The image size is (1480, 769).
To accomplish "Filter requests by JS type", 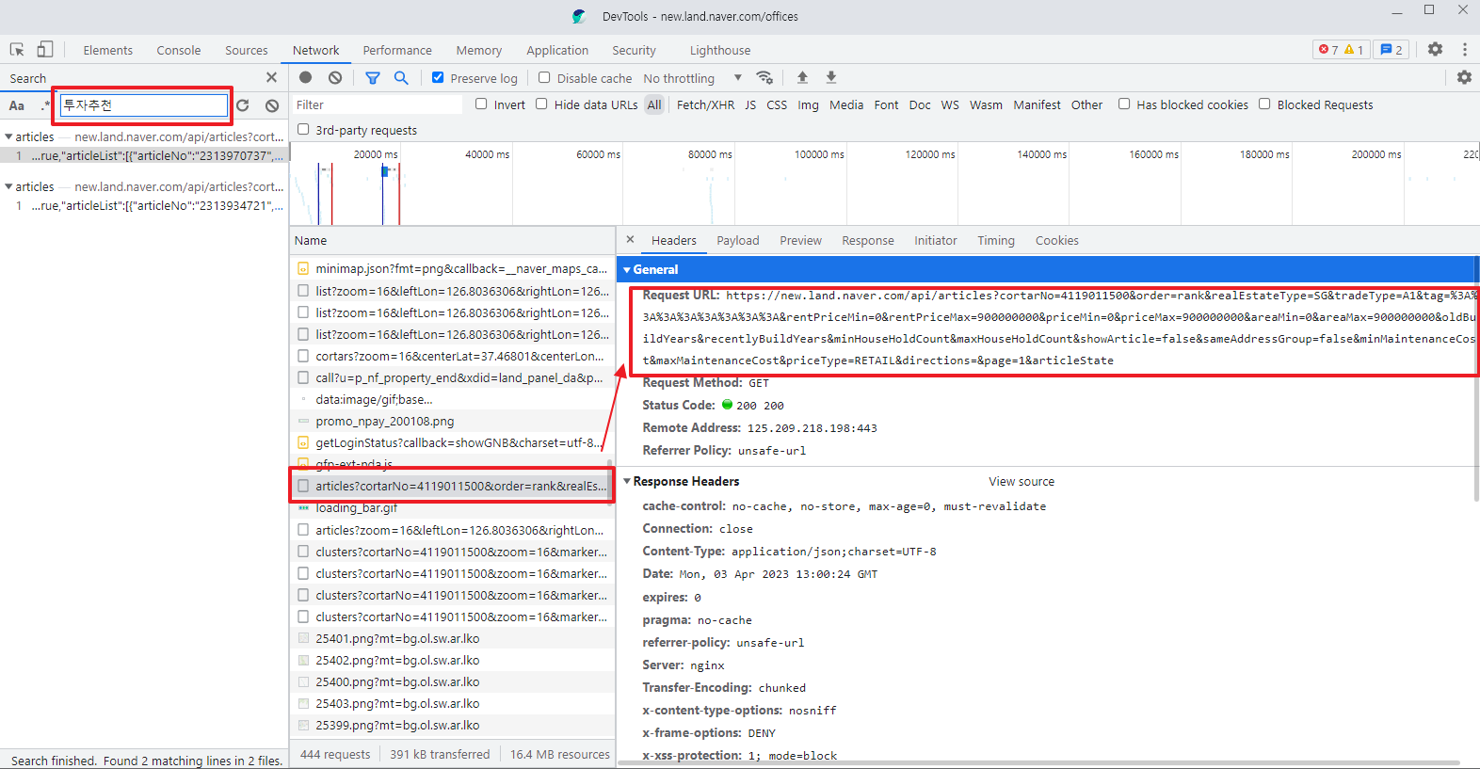I will (x=750, y=104).
